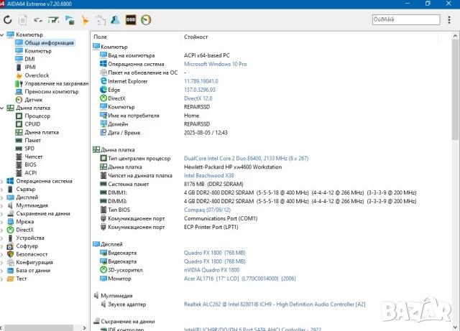Open the Microsoft Windows 10 Pro link
460x331 pixels.
pos(215,64)
